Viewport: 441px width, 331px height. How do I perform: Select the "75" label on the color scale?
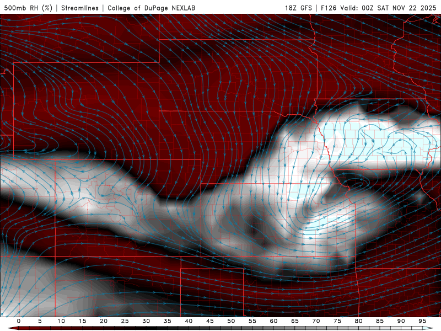[337, 321]
